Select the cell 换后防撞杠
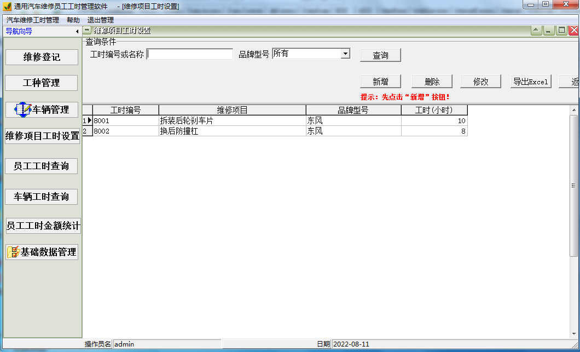The width and height of the screenshot is (580, 352). tap(233, 131)
